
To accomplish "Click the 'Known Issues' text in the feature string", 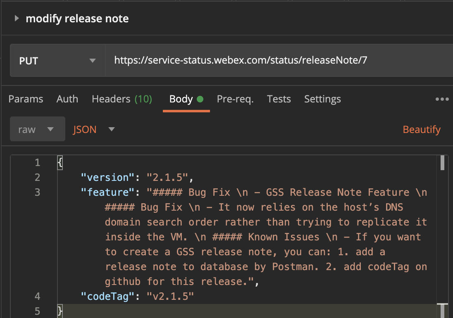I will point(284,237).
